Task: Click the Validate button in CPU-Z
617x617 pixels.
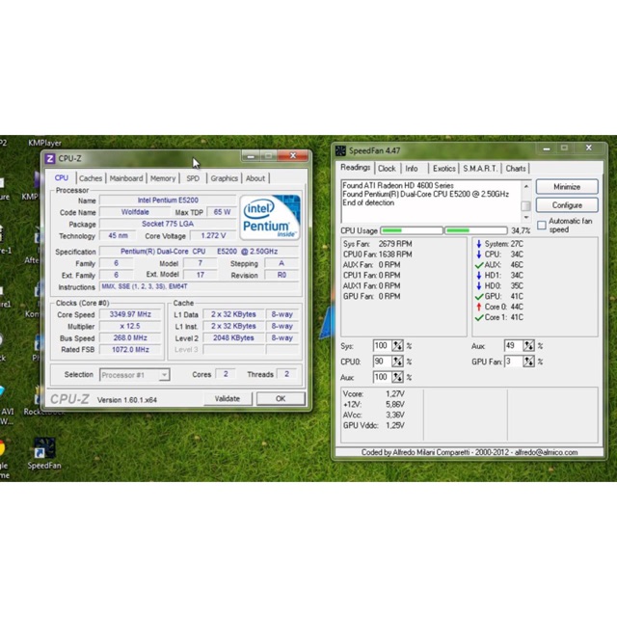Action: point(228,398)
